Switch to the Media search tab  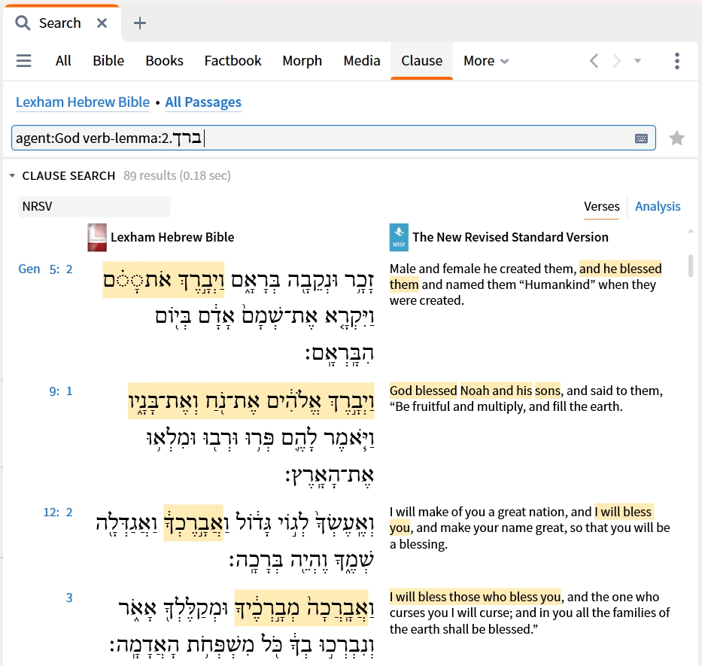[362, 60]
